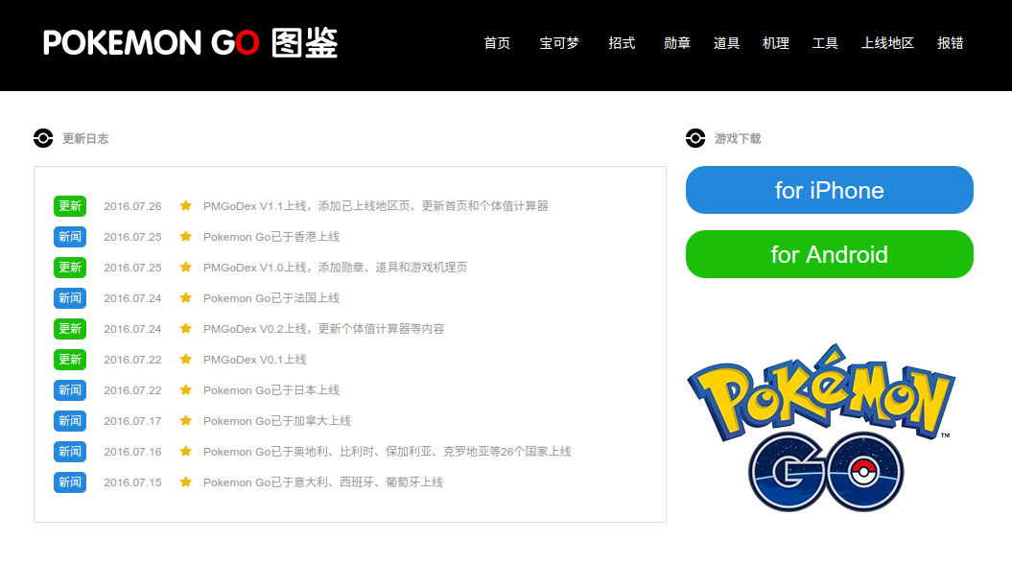Click the 新闻 badge on 26个国家上线 row
The height and width of the screenshot is (563, 1012).
coord(70,452)
